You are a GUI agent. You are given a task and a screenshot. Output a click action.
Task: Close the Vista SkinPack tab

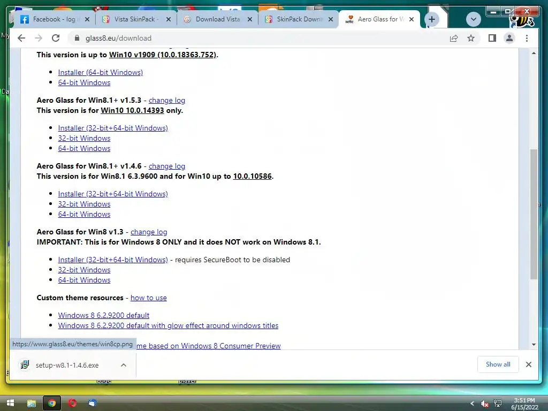click(x=169, y=20)
